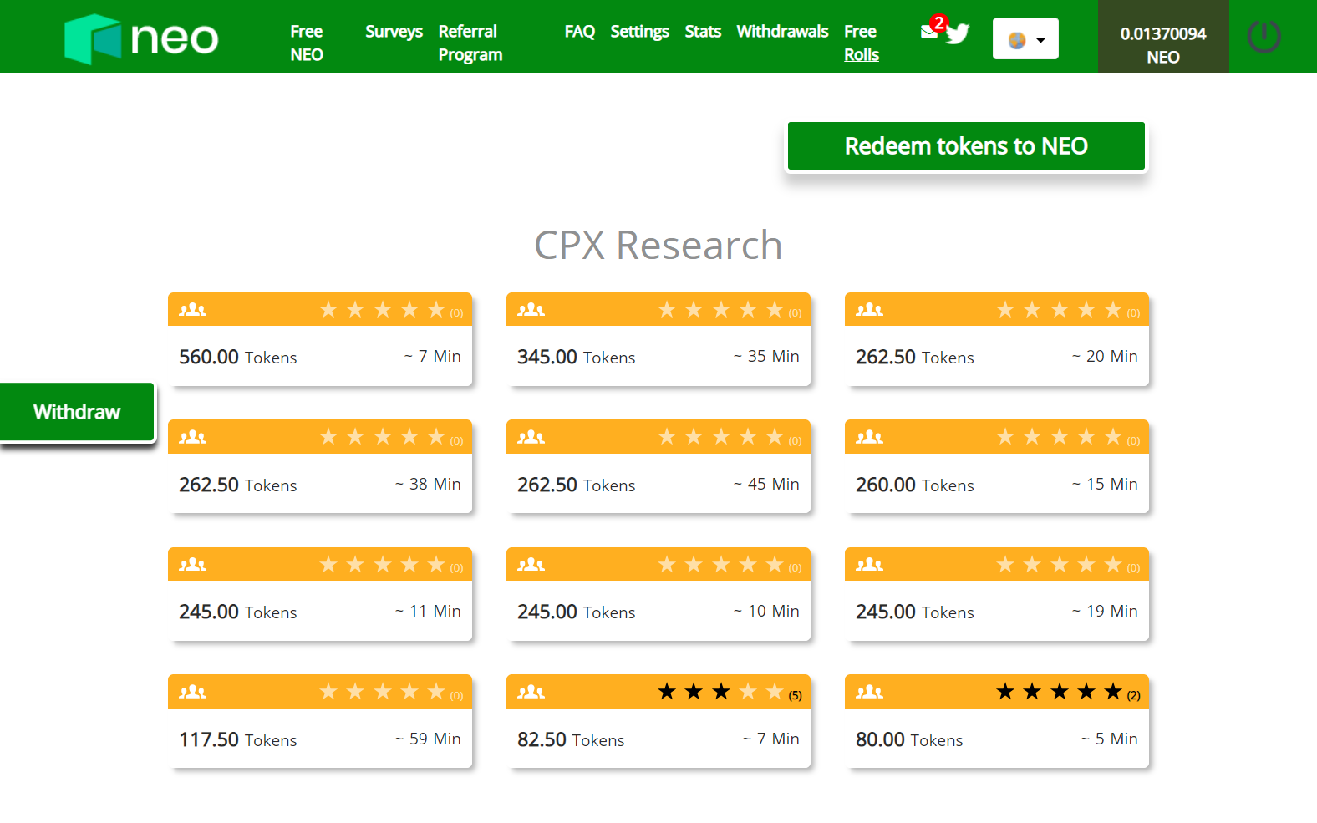Open Referral Program page
1317x823 pixels.
[470, 43]
